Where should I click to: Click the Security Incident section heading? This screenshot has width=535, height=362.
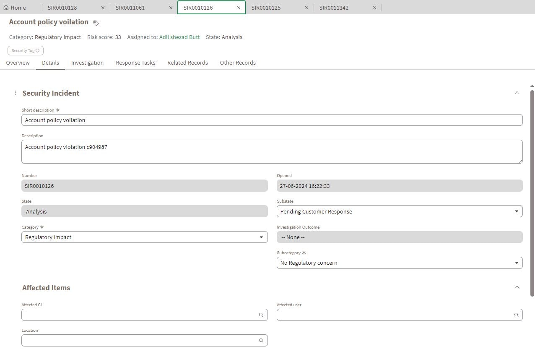51,93
